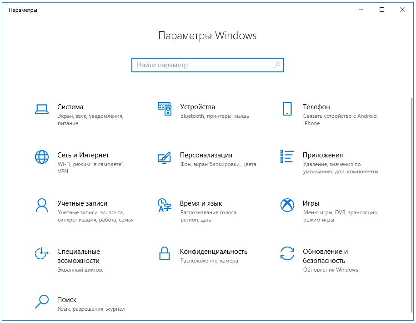Open the Телефон settings link
This screenshot has width=416, height=323.
pyautogui.click(x=316, y=107)
